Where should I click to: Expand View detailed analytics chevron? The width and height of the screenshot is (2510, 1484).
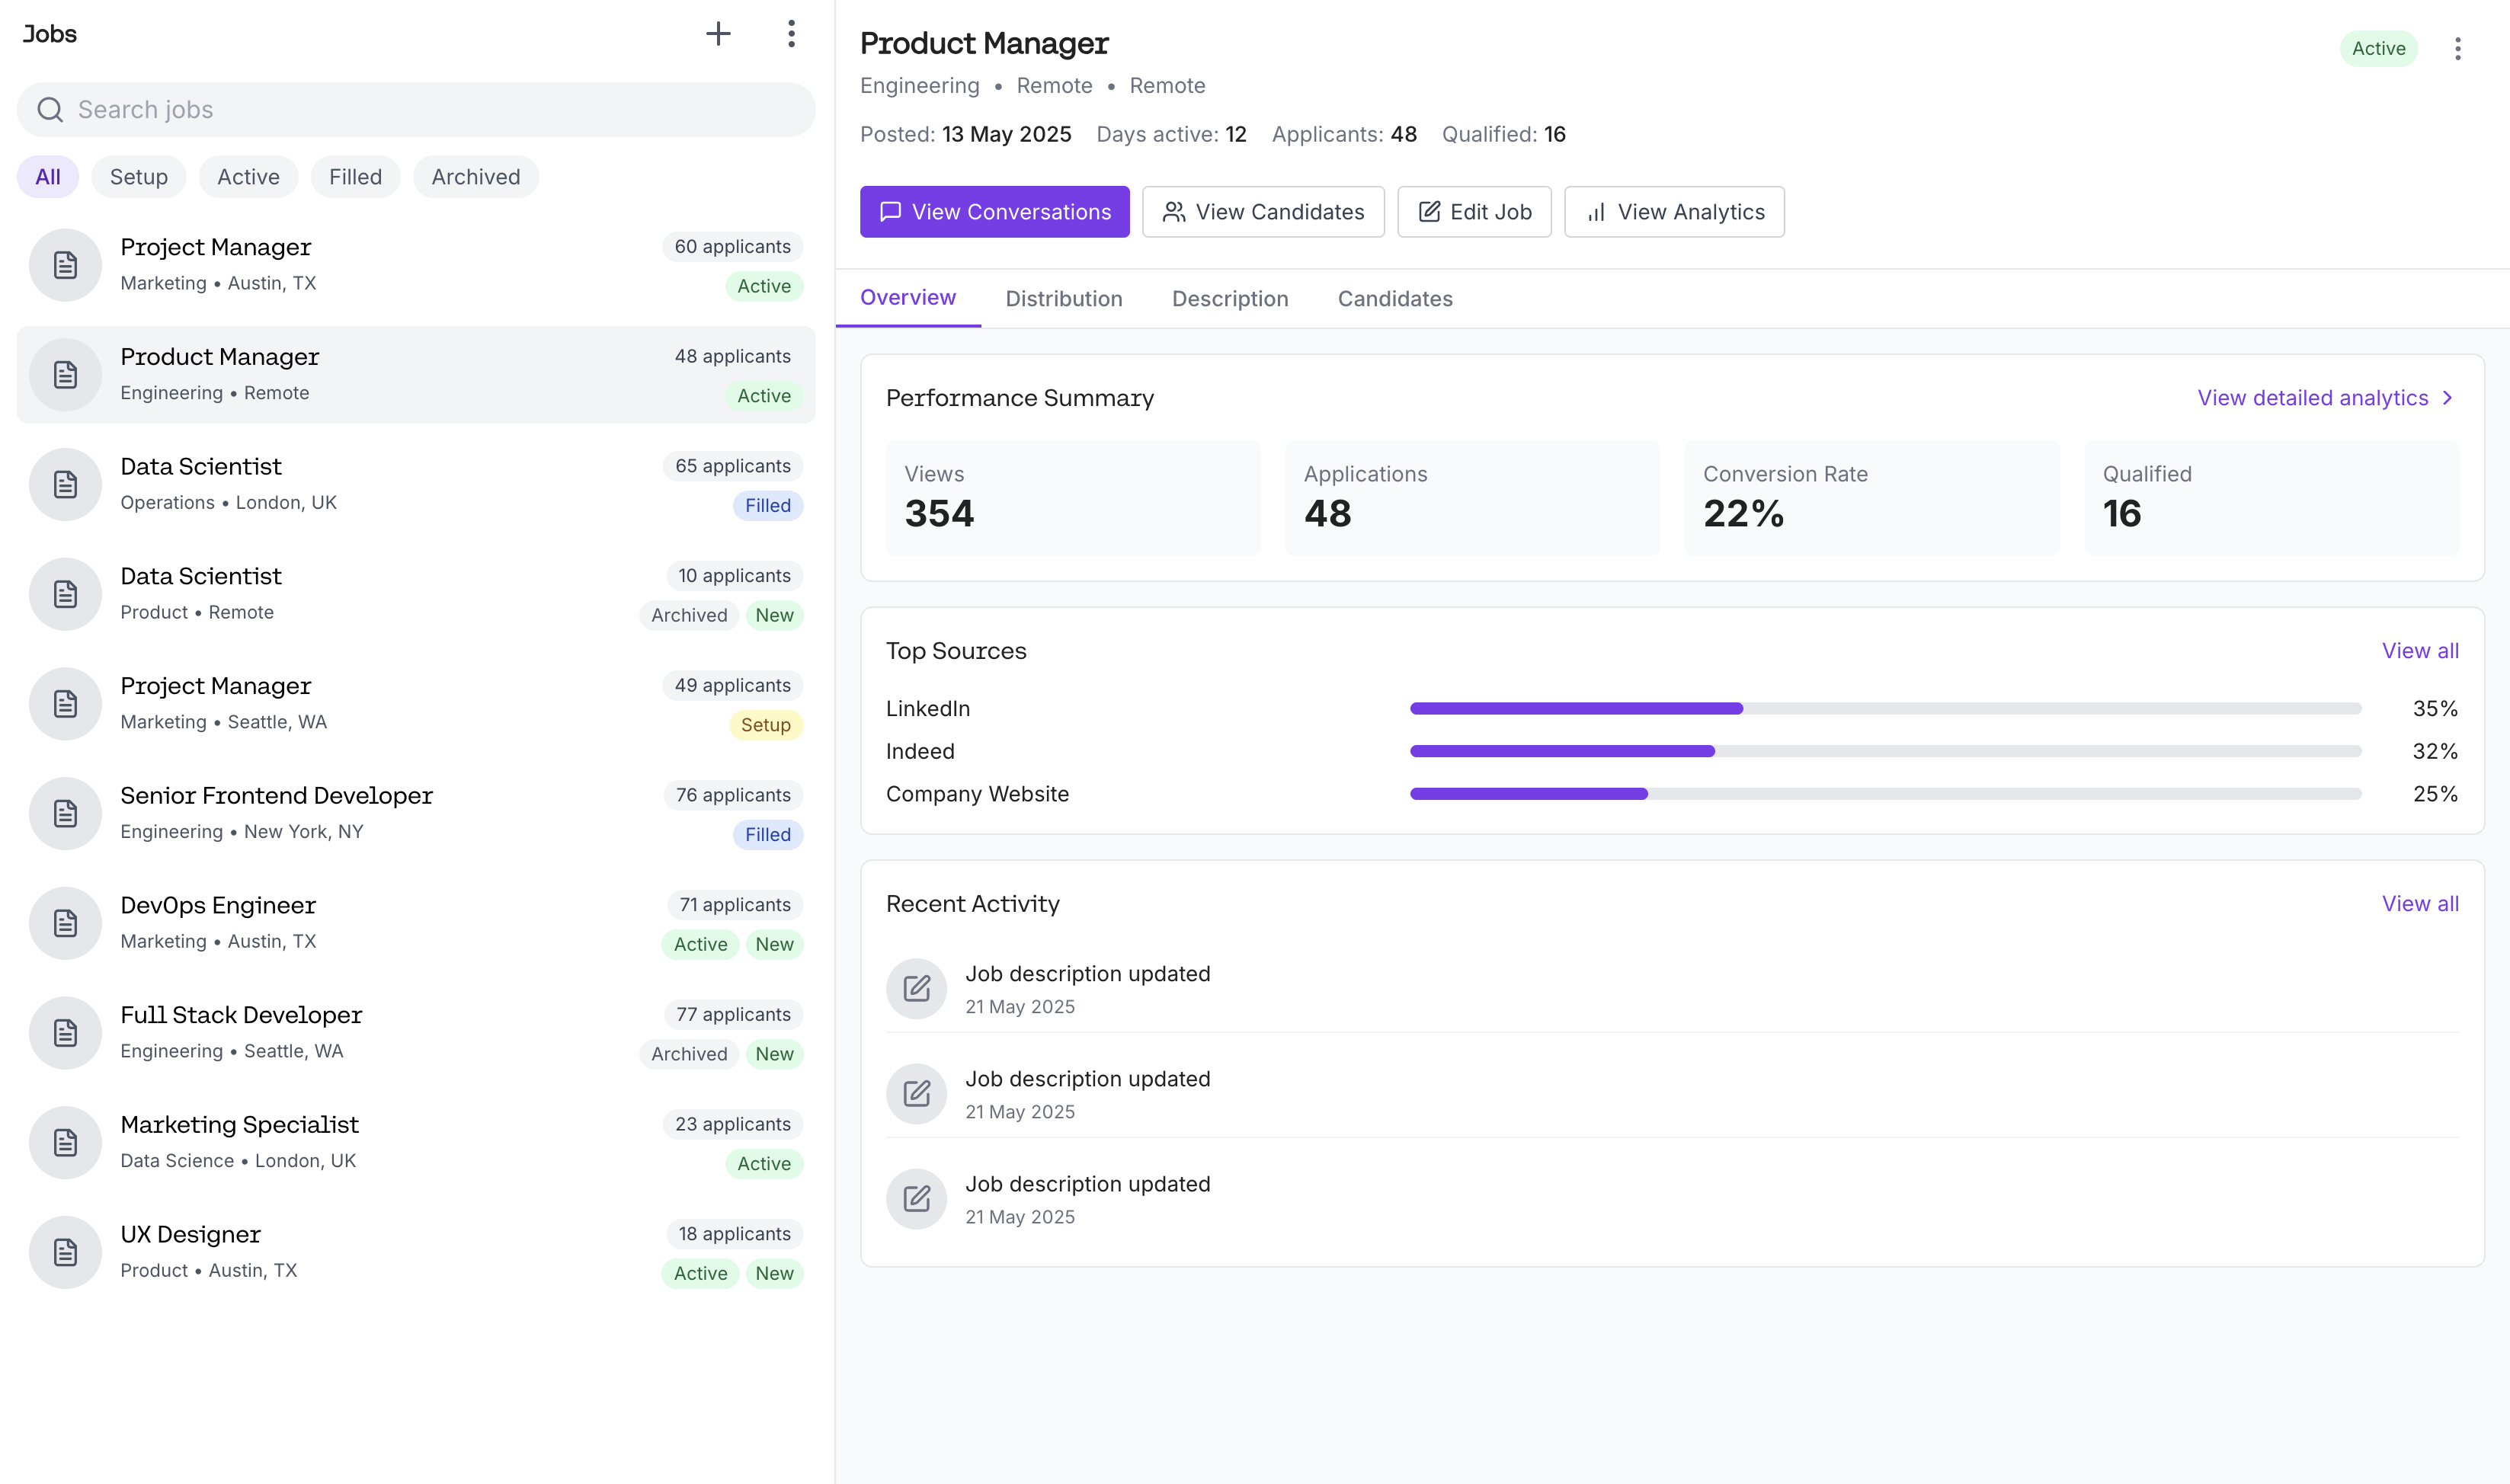tap(2447, 398)
